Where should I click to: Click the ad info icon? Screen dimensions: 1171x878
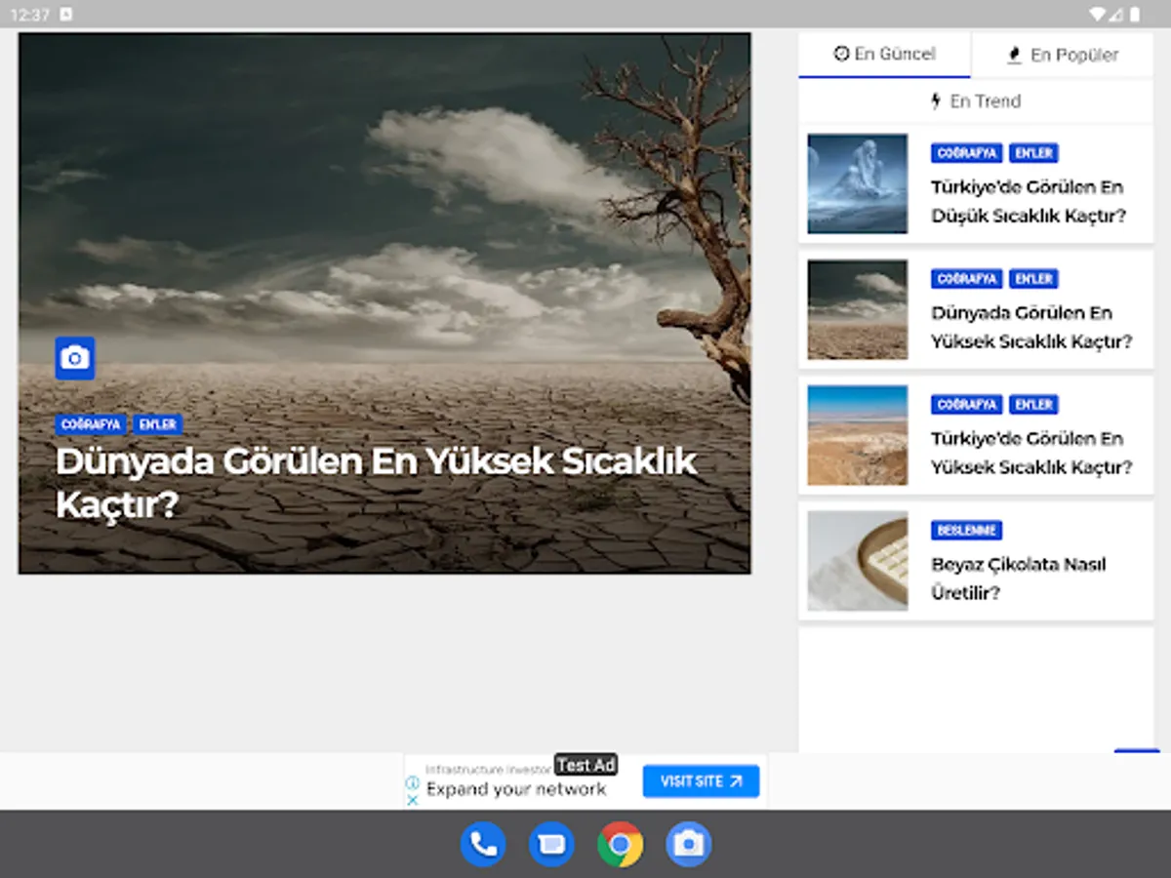coord(412,782)
